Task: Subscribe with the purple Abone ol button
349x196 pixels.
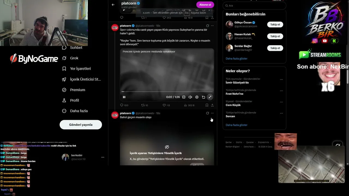Action: click(205, 5)
